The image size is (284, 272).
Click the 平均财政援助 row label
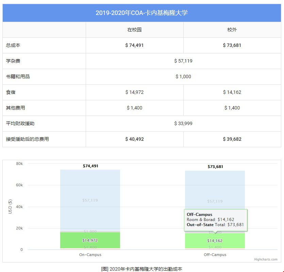20,123
